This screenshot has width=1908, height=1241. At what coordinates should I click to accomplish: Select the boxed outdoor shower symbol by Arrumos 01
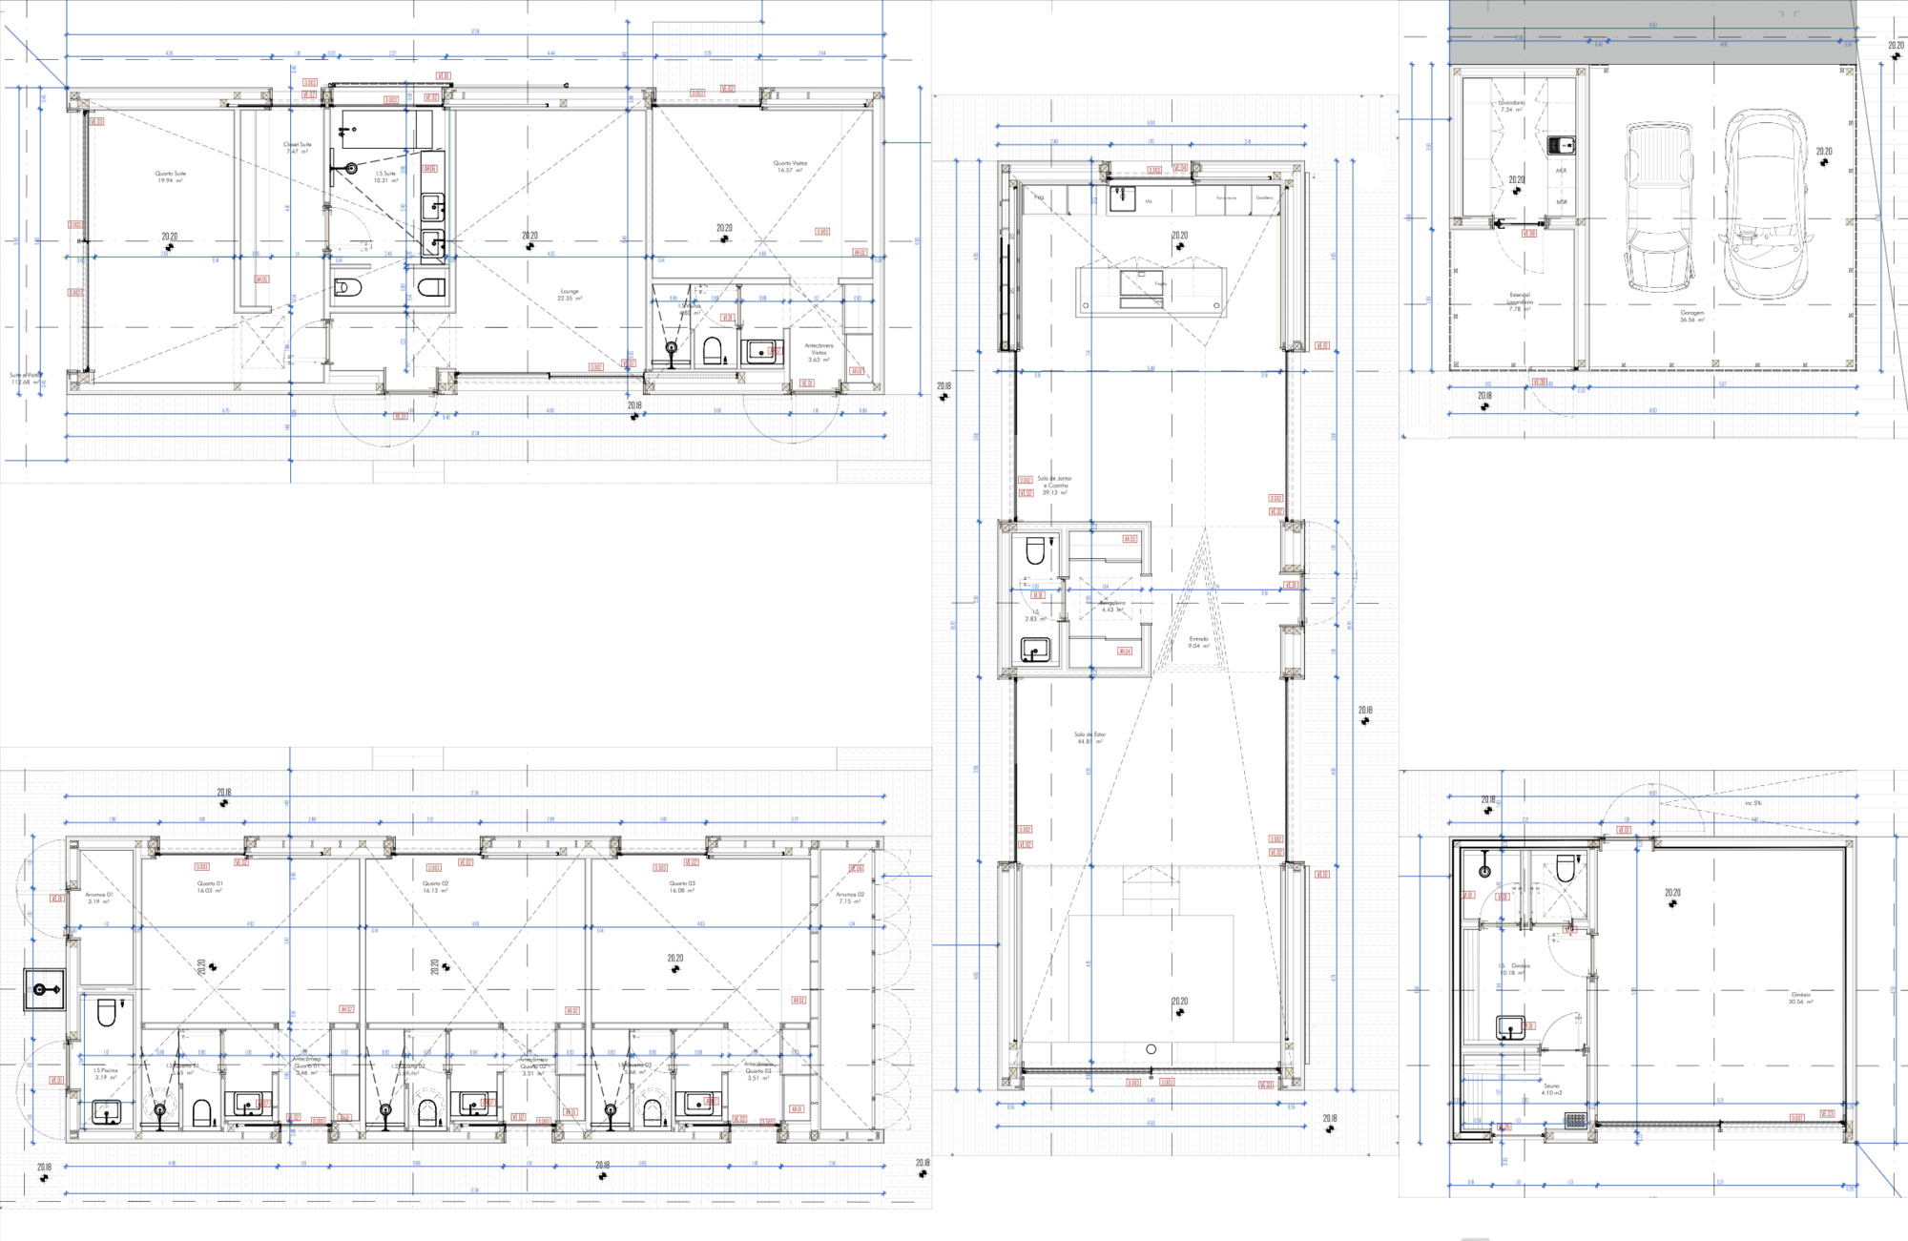(x=46, y=989)
